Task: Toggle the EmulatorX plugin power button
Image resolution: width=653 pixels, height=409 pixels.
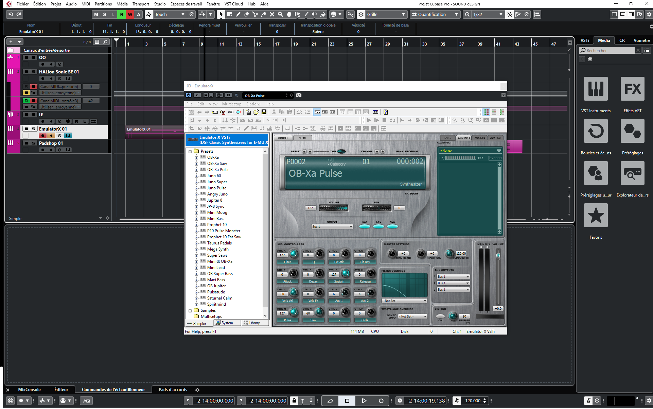Action: [x=189, y=96]
